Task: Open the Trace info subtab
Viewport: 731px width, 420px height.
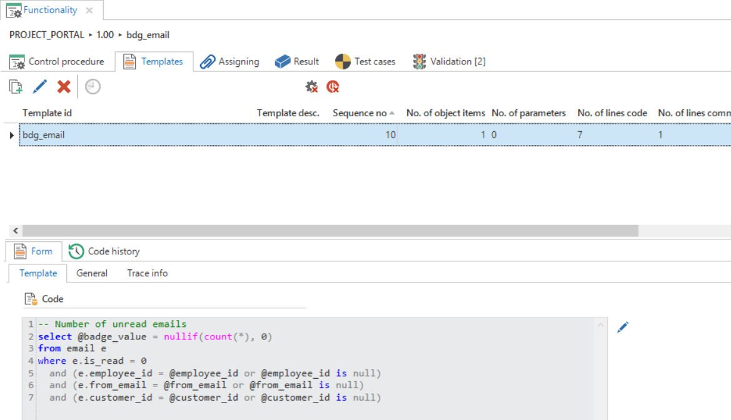Action: point(147,273)
